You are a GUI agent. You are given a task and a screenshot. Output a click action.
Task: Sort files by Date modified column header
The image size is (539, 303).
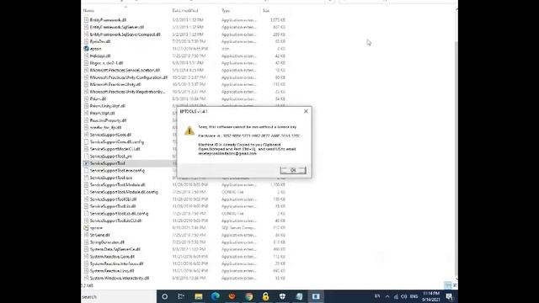(x=185, y=11)
